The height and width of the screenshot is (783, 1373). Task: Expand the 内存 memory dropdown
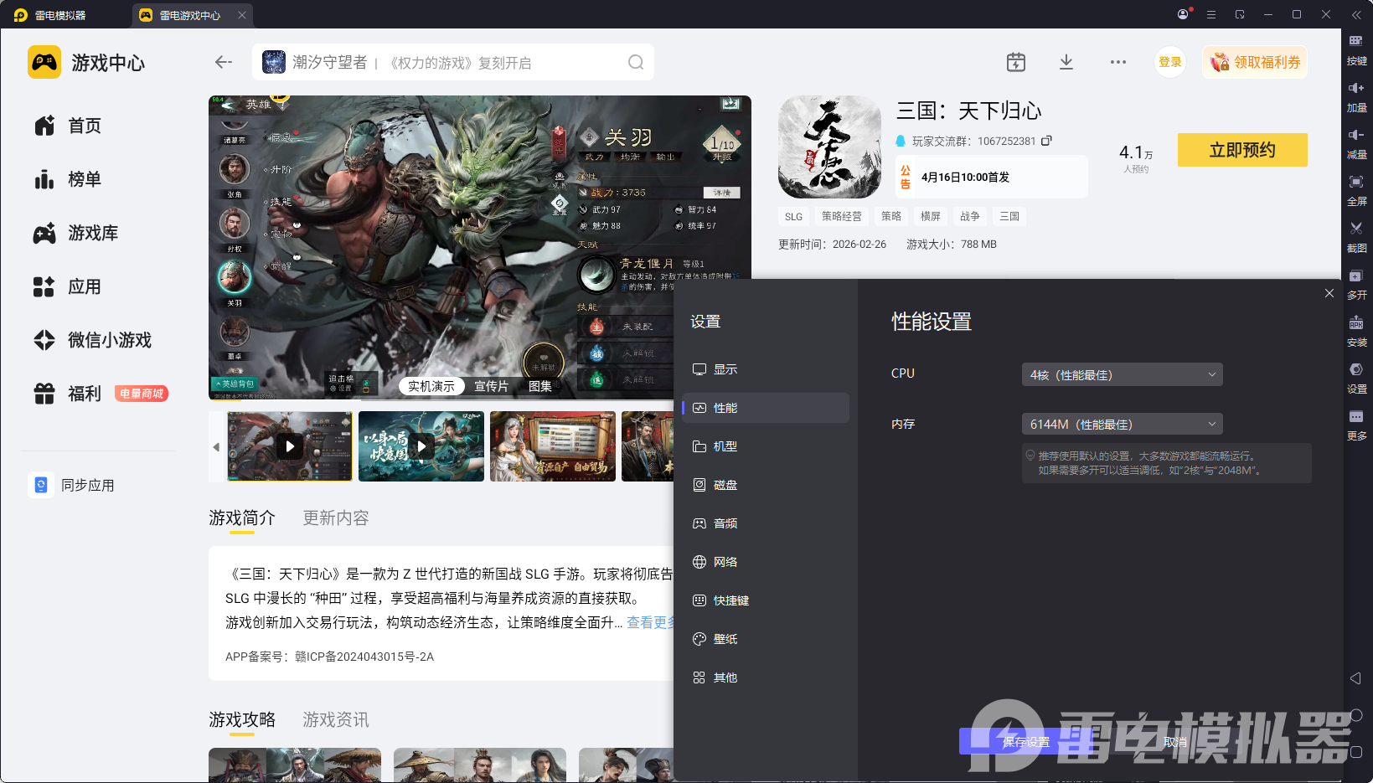click(x=1122, y=425)
